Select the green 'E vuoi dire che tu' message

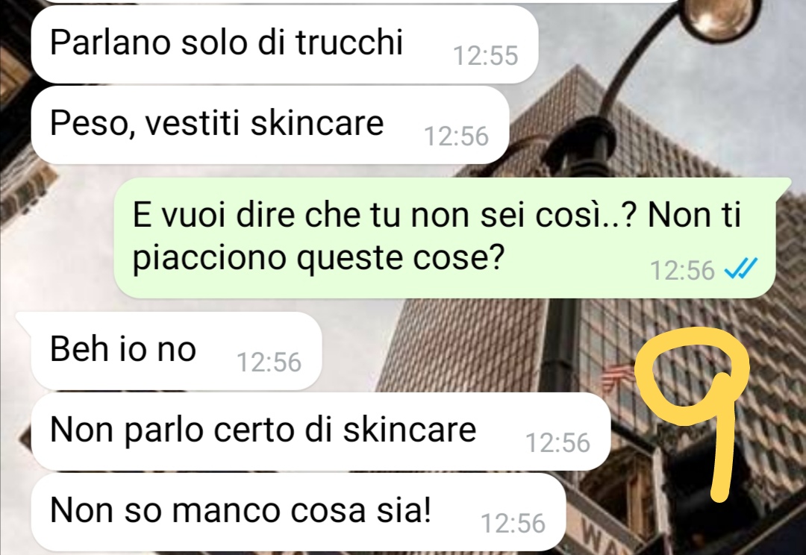pyautogui.click(x=445, y=237)
